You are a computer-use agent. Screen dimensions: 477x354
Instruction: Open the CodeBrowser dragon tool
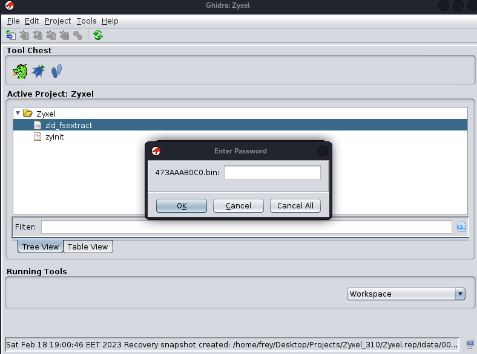click(x=20, y=71)
